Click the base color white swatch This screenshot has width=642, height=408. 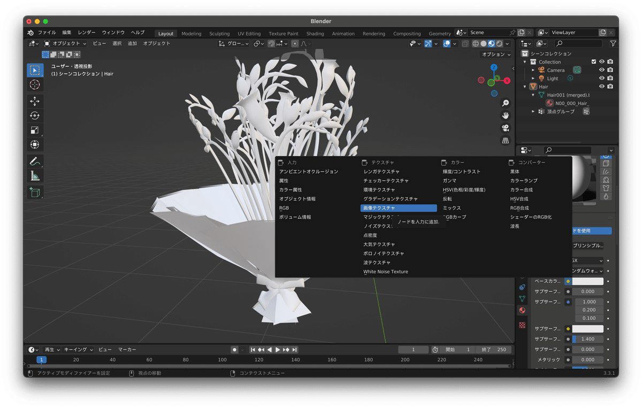[587, 281]
